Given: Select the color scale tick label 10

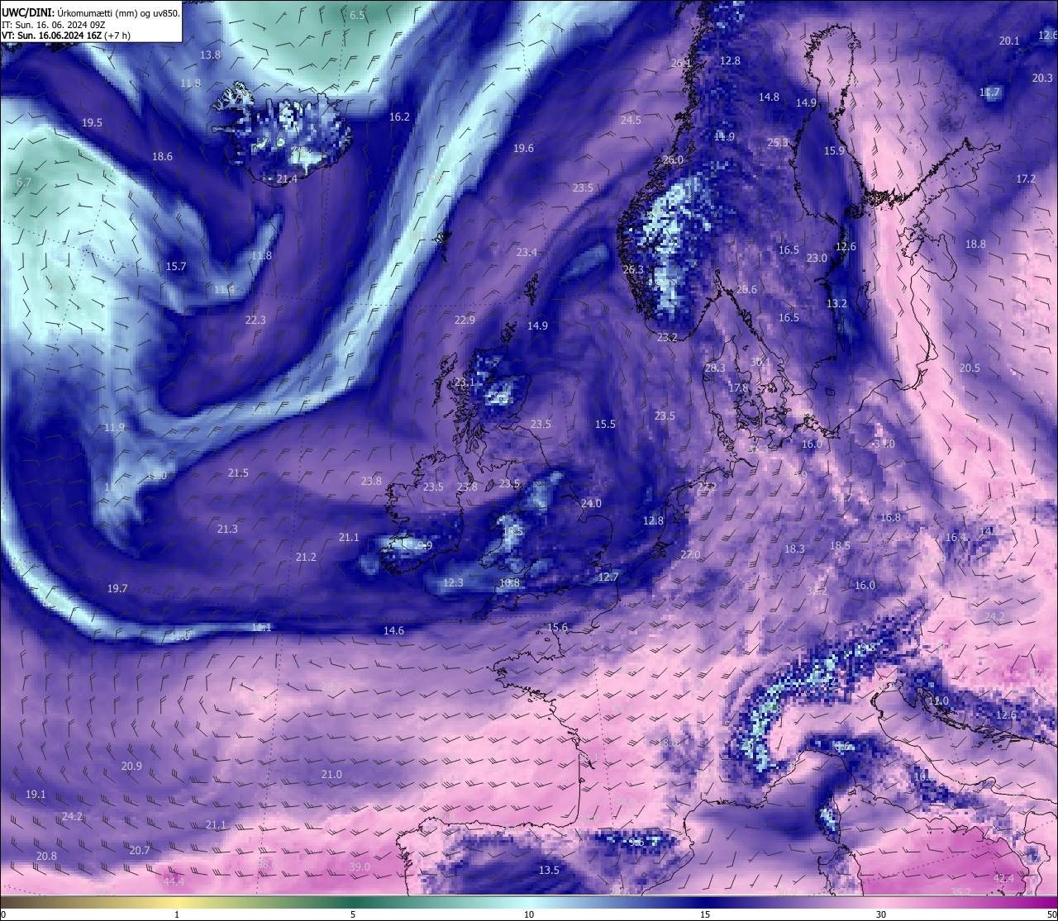Looking at the screenshot, I should (529, 914).
